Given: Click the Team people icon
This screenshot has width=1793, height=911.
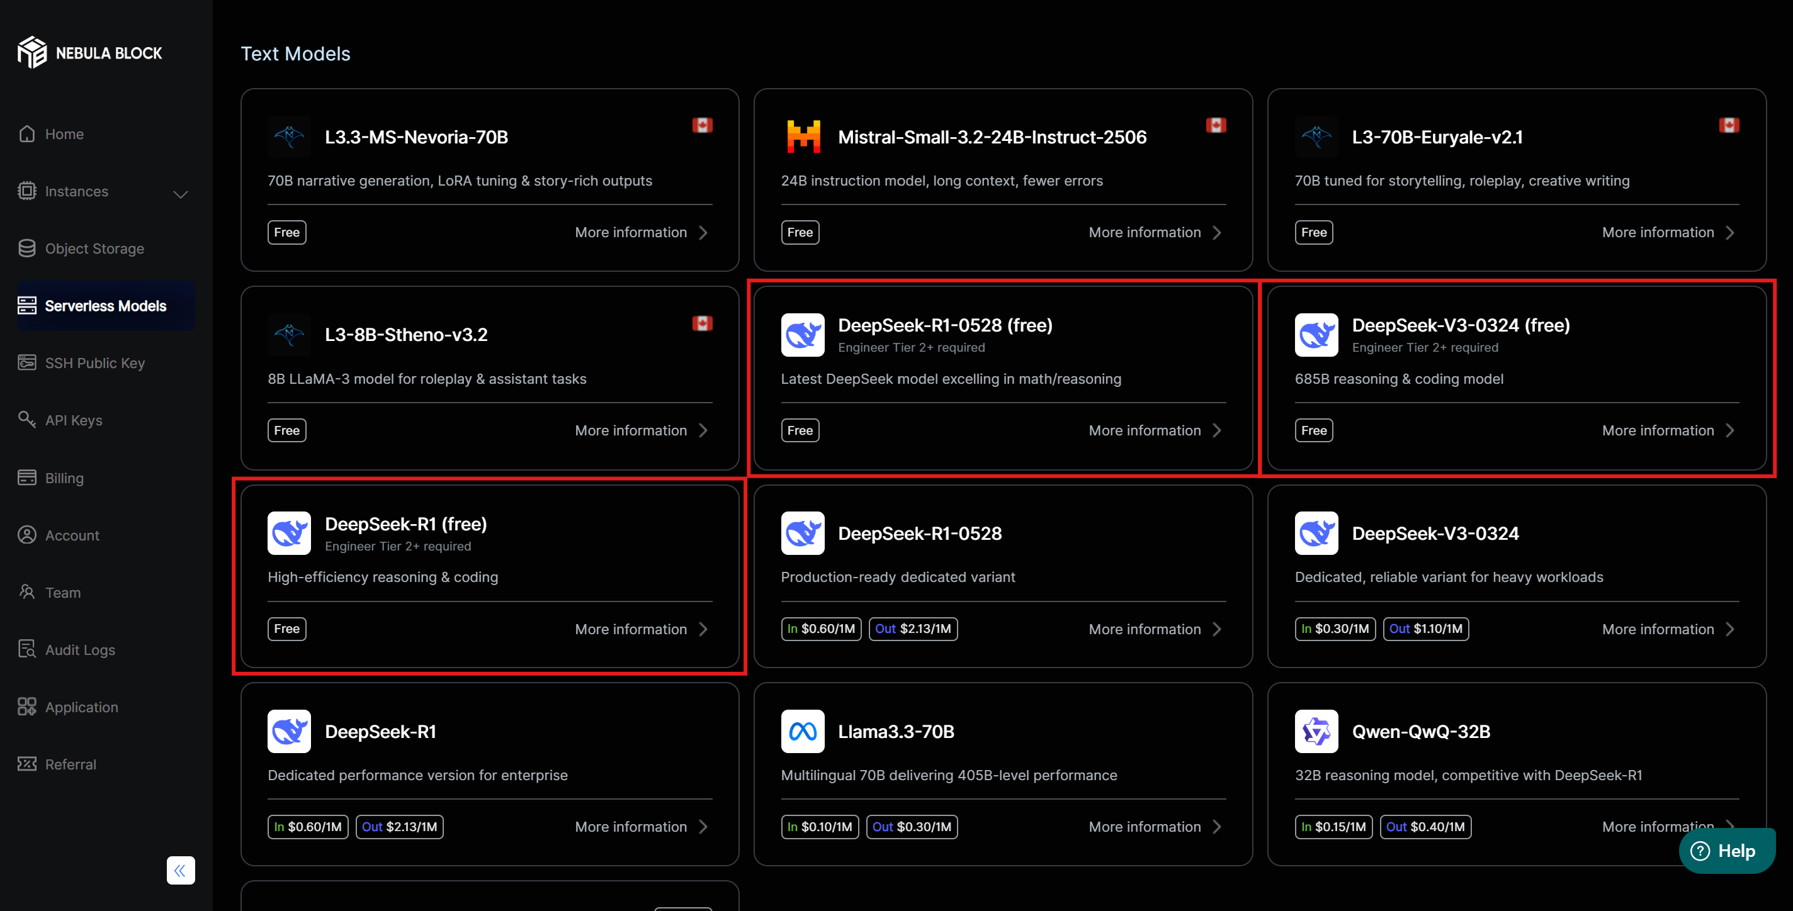Looking at the screenshot, I should [27, 592].
